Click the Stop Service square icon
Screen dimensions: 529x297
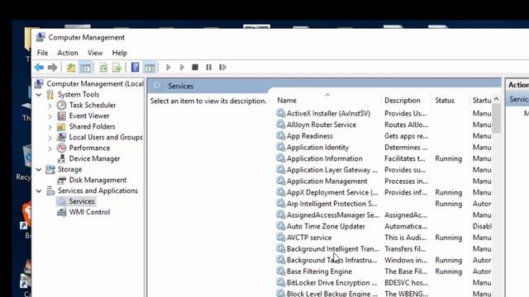coord(195,68)
